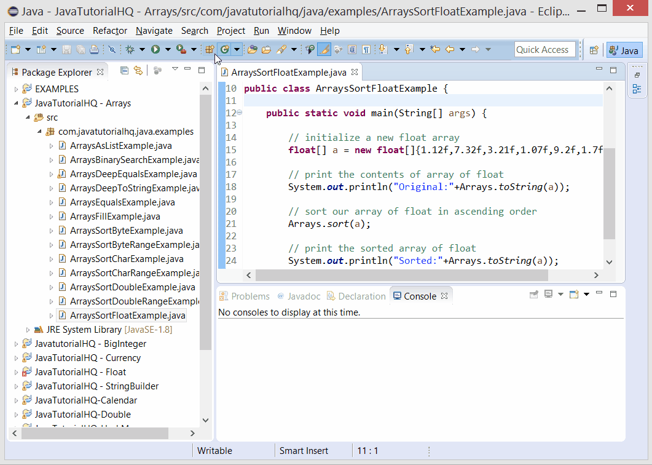This screenshot has height=465, width=652.
Task: Open the Navigate menu
Action: click(x=154, y=31)
